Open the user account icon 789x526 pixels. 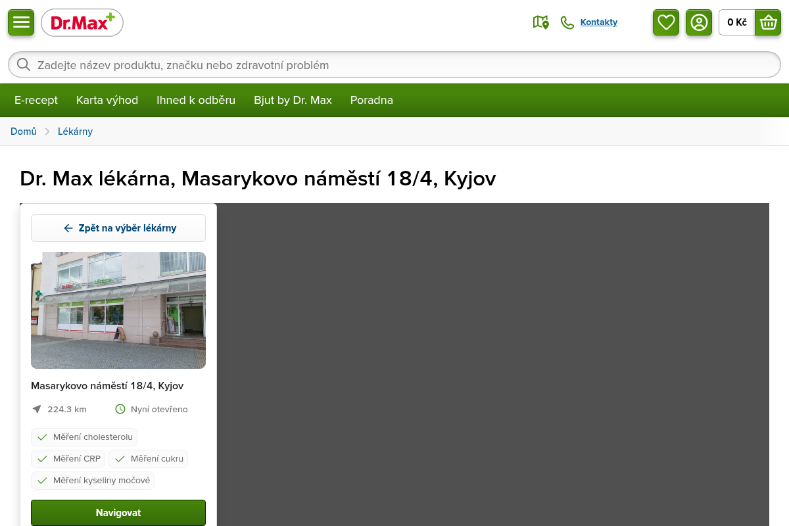(x=699, y=22)
